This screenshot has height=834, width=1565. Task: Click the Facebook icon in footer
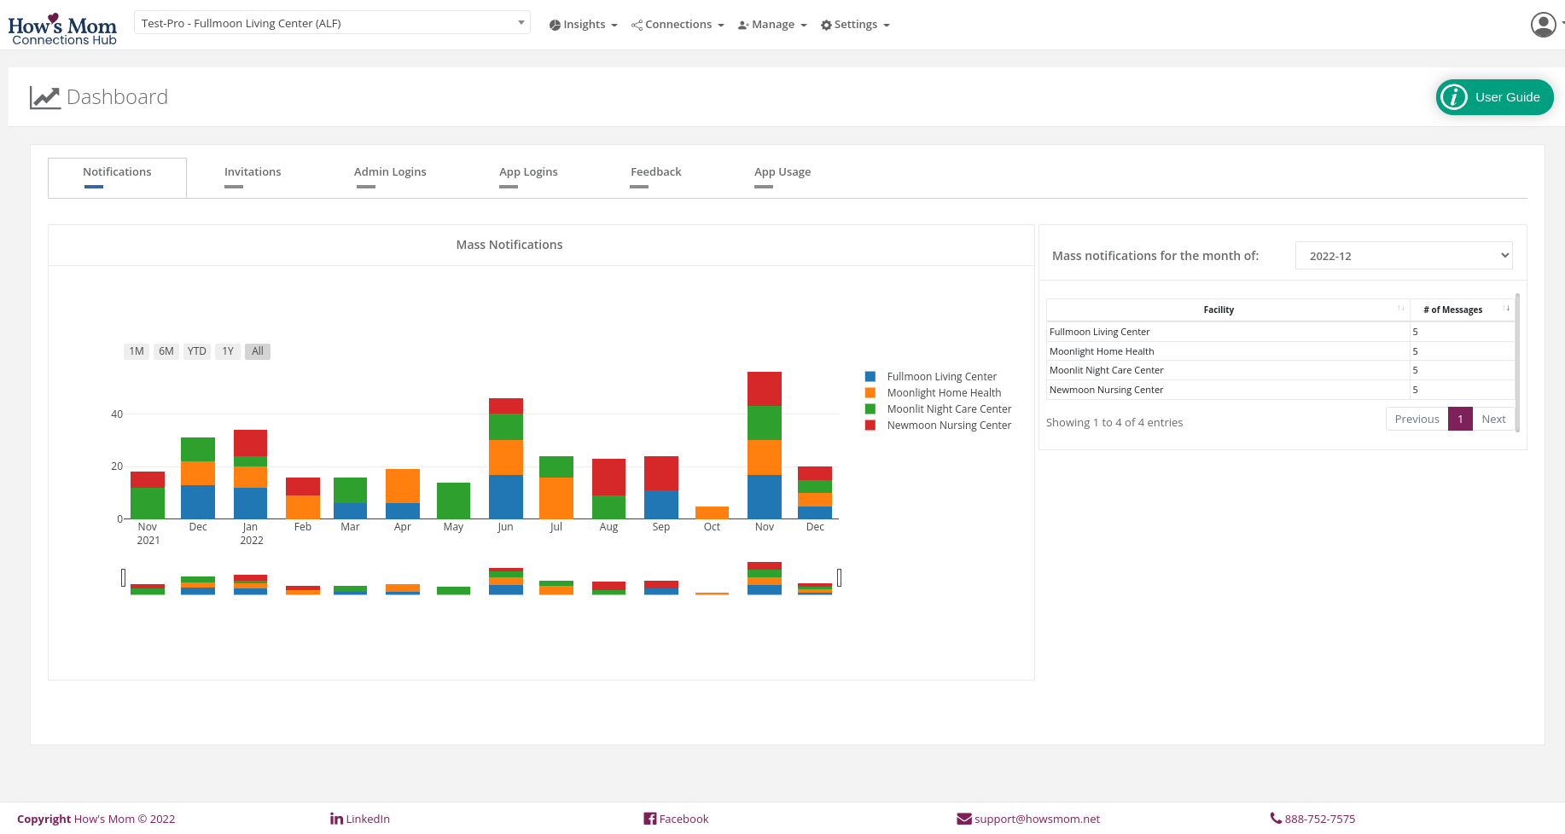(650, 819)
